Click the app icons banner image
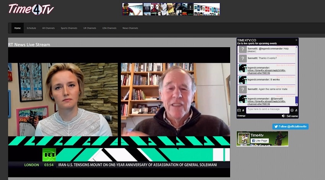Viewport: 325px width, 180px height. click(x=206, y=9)
